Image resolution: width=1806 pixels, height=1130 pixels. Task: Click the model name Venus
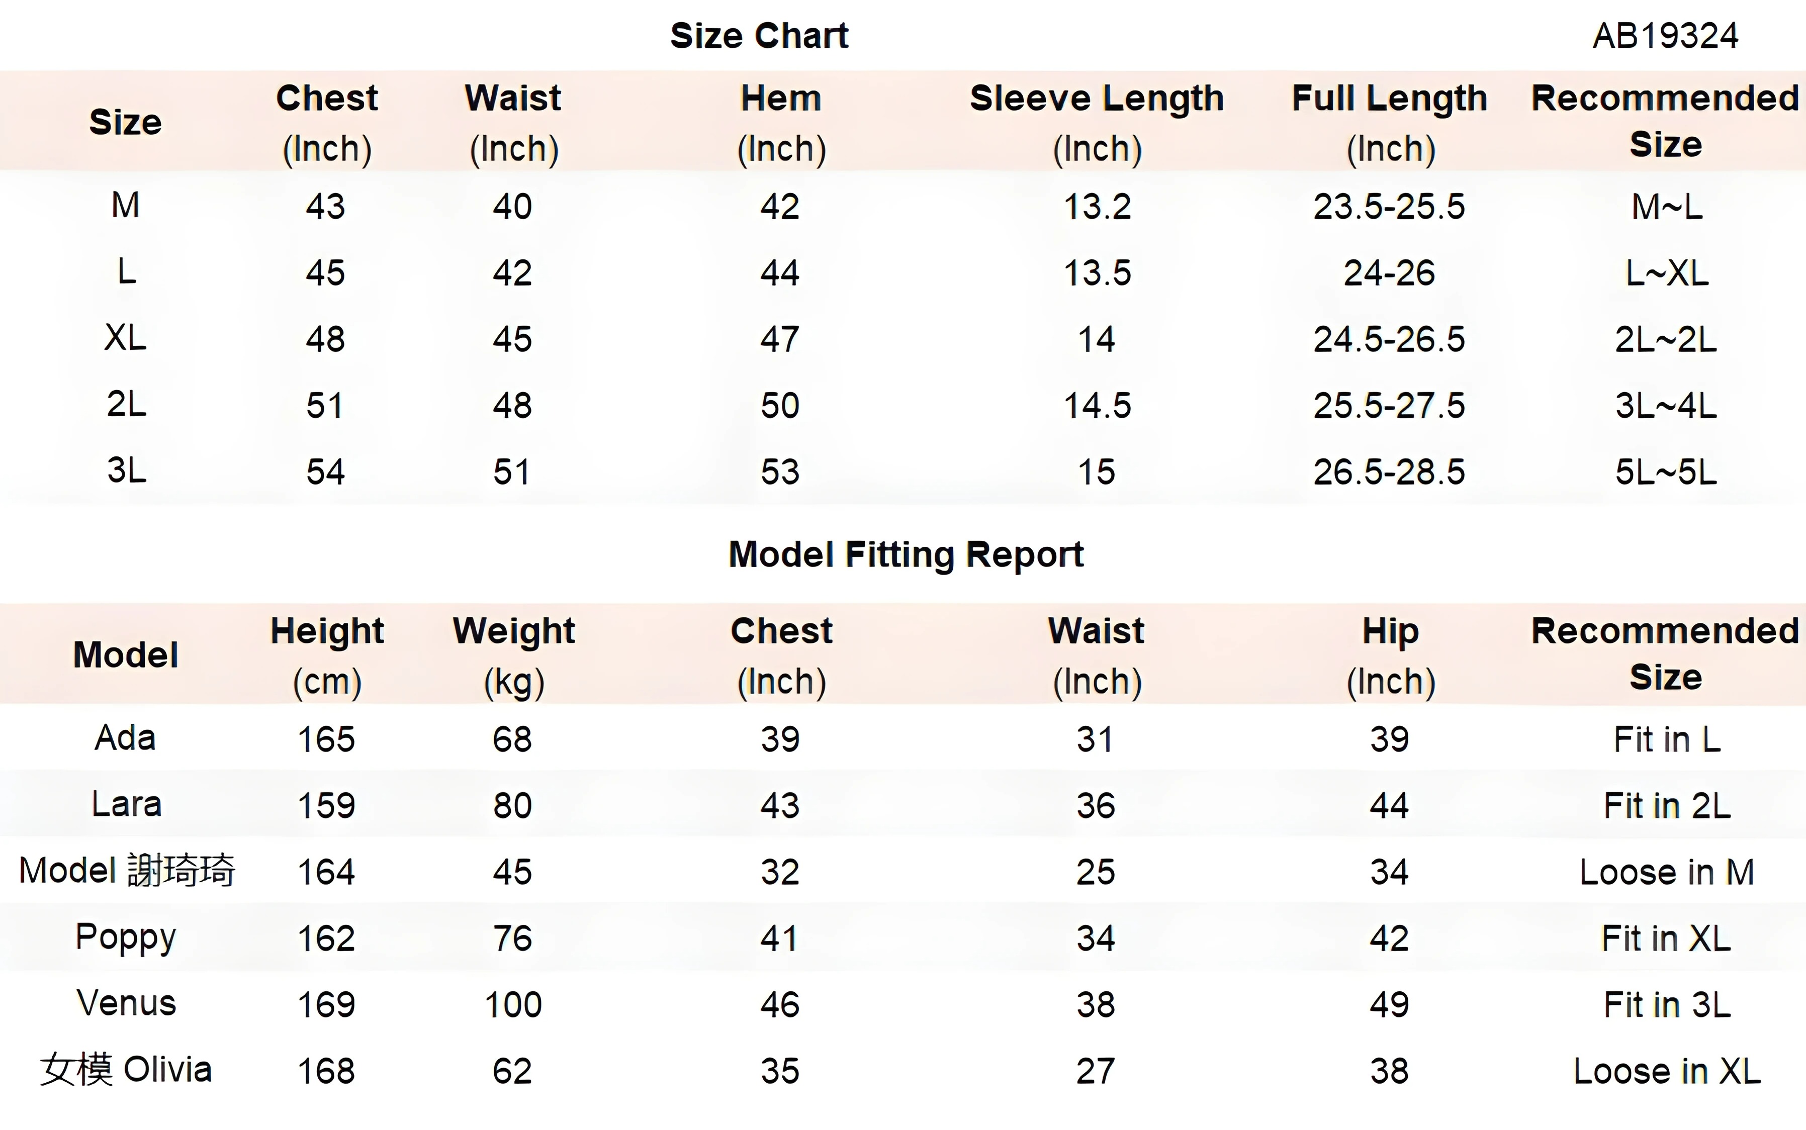pyautogui.click(x=126, y=1004)
